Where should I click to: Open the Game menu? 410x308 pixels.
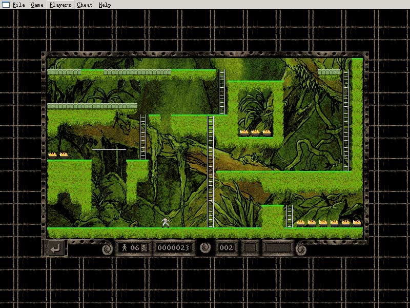37,5
